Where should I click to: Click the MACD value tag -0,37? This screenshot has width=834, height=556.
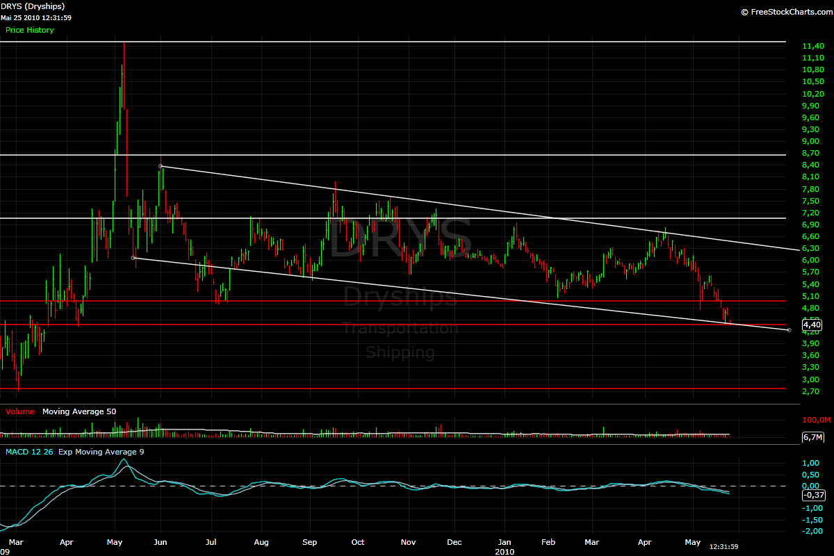pos(812,495)
